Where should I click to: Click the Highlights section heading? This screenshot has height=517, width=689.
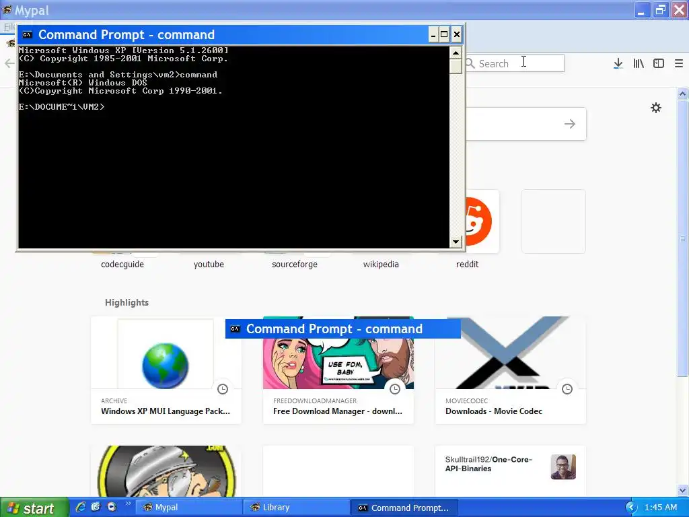pos(127,302)
